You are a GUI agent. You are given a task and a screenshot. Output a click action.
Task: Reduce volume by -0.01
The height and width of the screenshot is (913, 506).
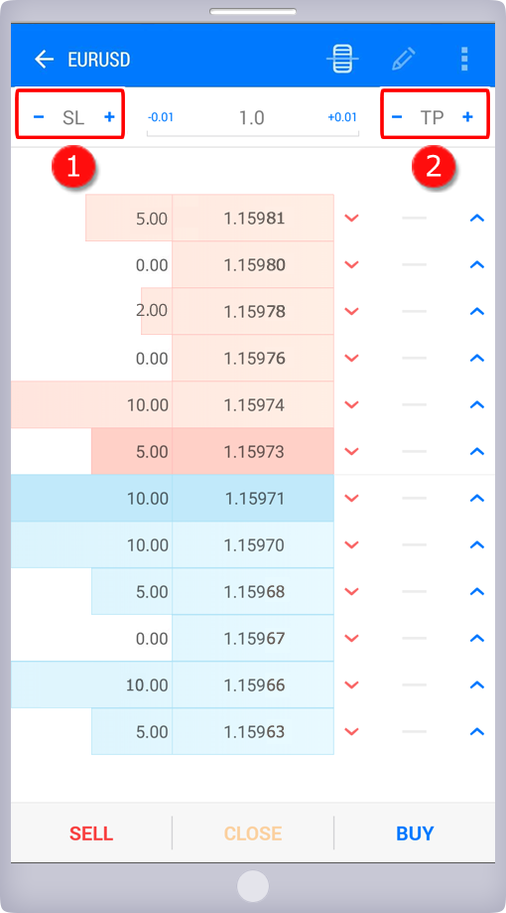pyautogui.click(x=161, y=117)
